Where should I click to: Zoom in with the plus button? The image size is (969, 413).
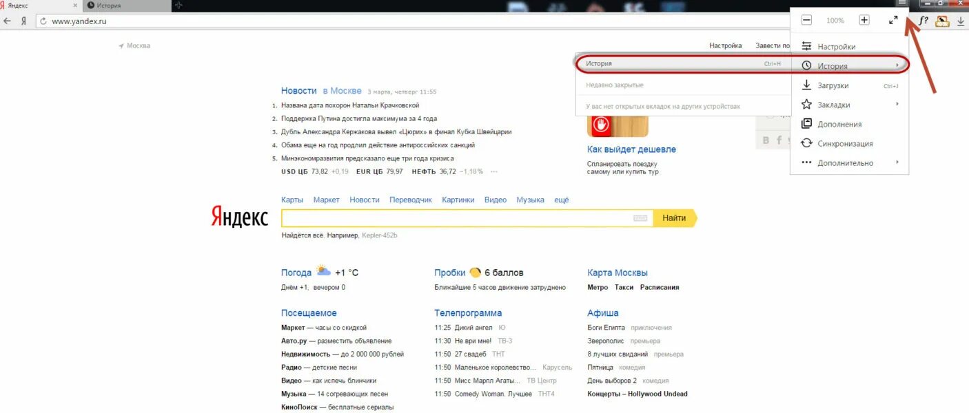tap(864, 20)
